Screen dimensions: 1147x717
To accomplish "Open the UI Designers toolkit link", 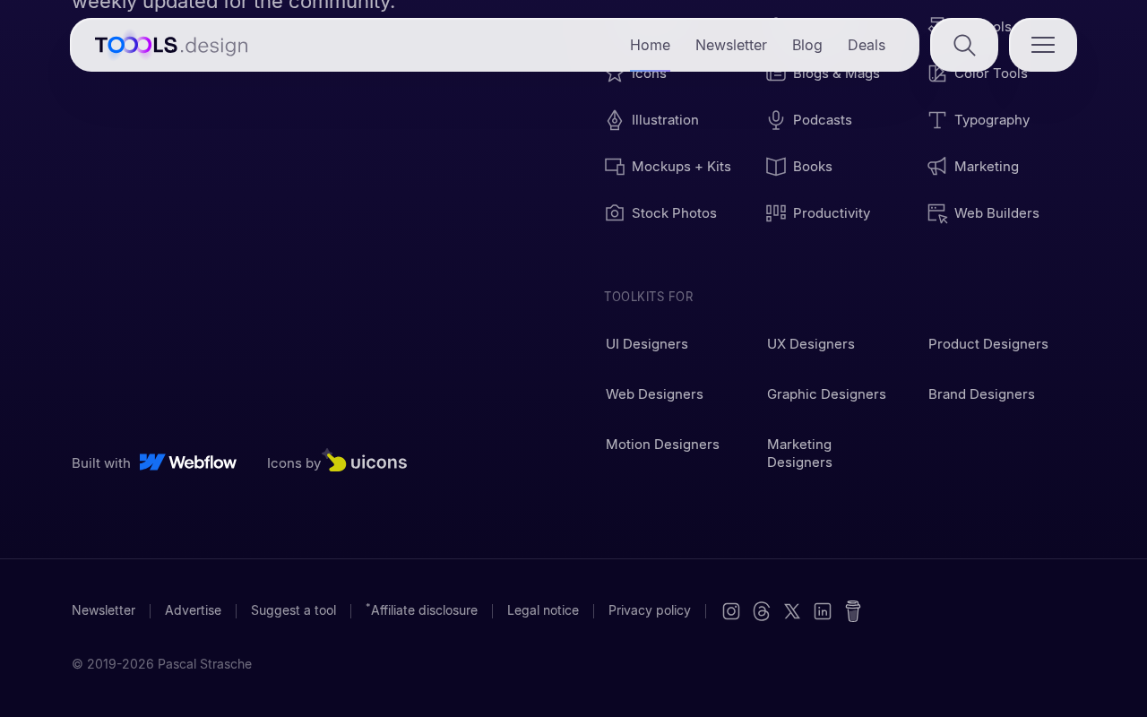I will [647, 344].
